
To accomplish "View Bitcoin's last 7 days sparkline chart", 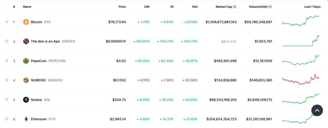I will 301,21.
